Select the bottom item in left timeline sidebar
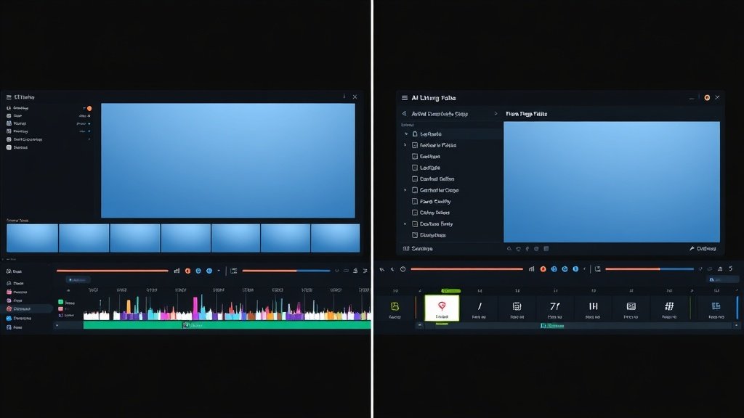Image resolution: width=744 pixels, height=418 pixels. pos(15,327)
